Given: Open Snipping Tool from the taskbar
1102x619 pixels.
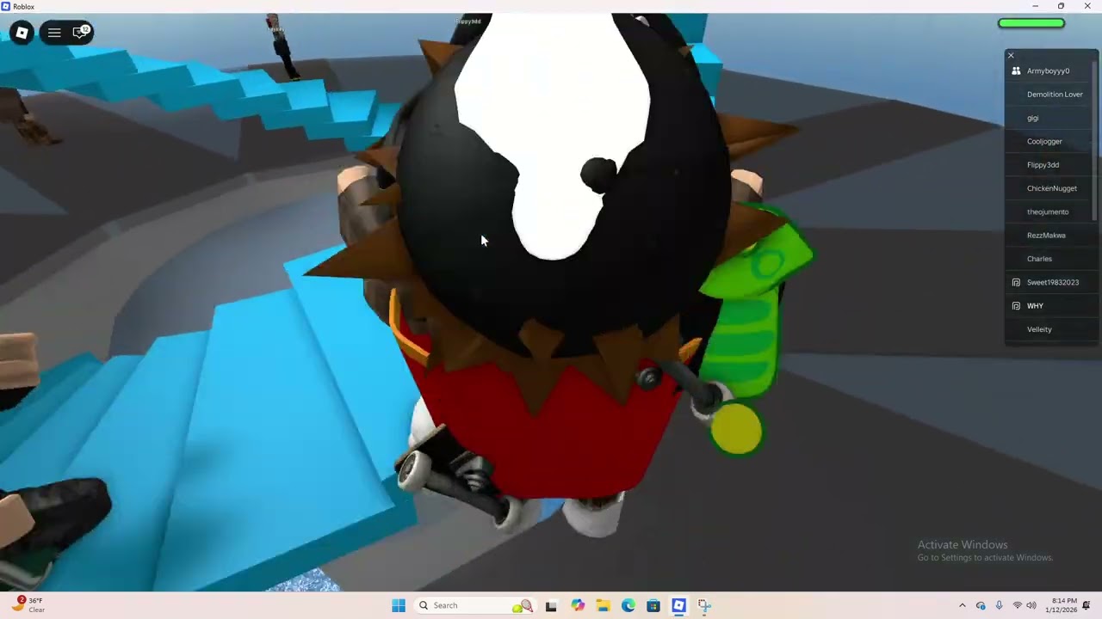Looking at the screenshot, I should (704, 605).
